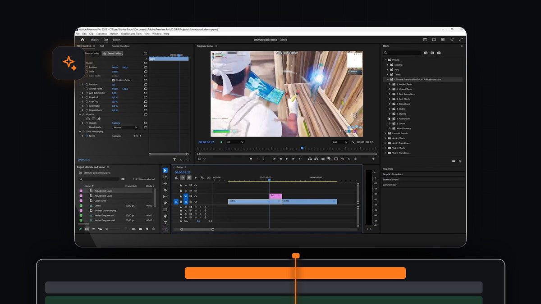541x304 pixels.
Task: Create new bin in Project panel
Action: [140, 229]
